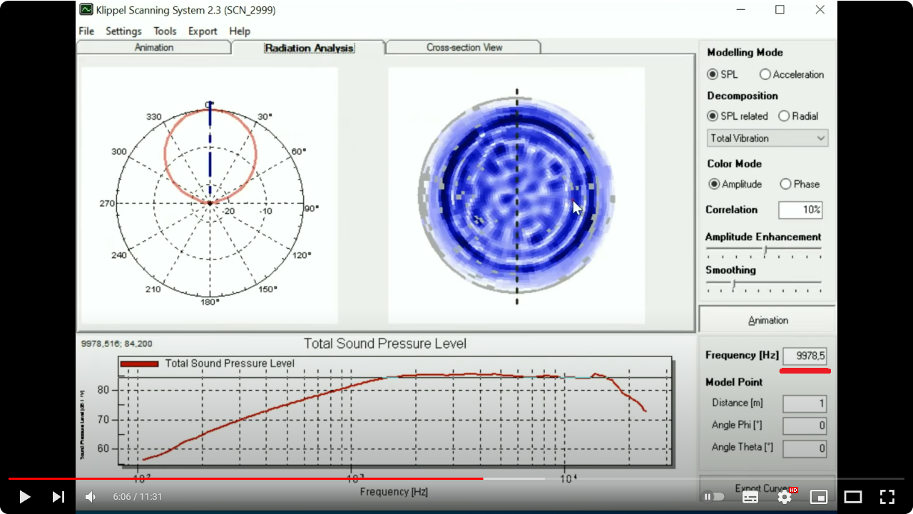Enter fullscreen mode
Screen dimensions: 913x514
coord(887,497)
